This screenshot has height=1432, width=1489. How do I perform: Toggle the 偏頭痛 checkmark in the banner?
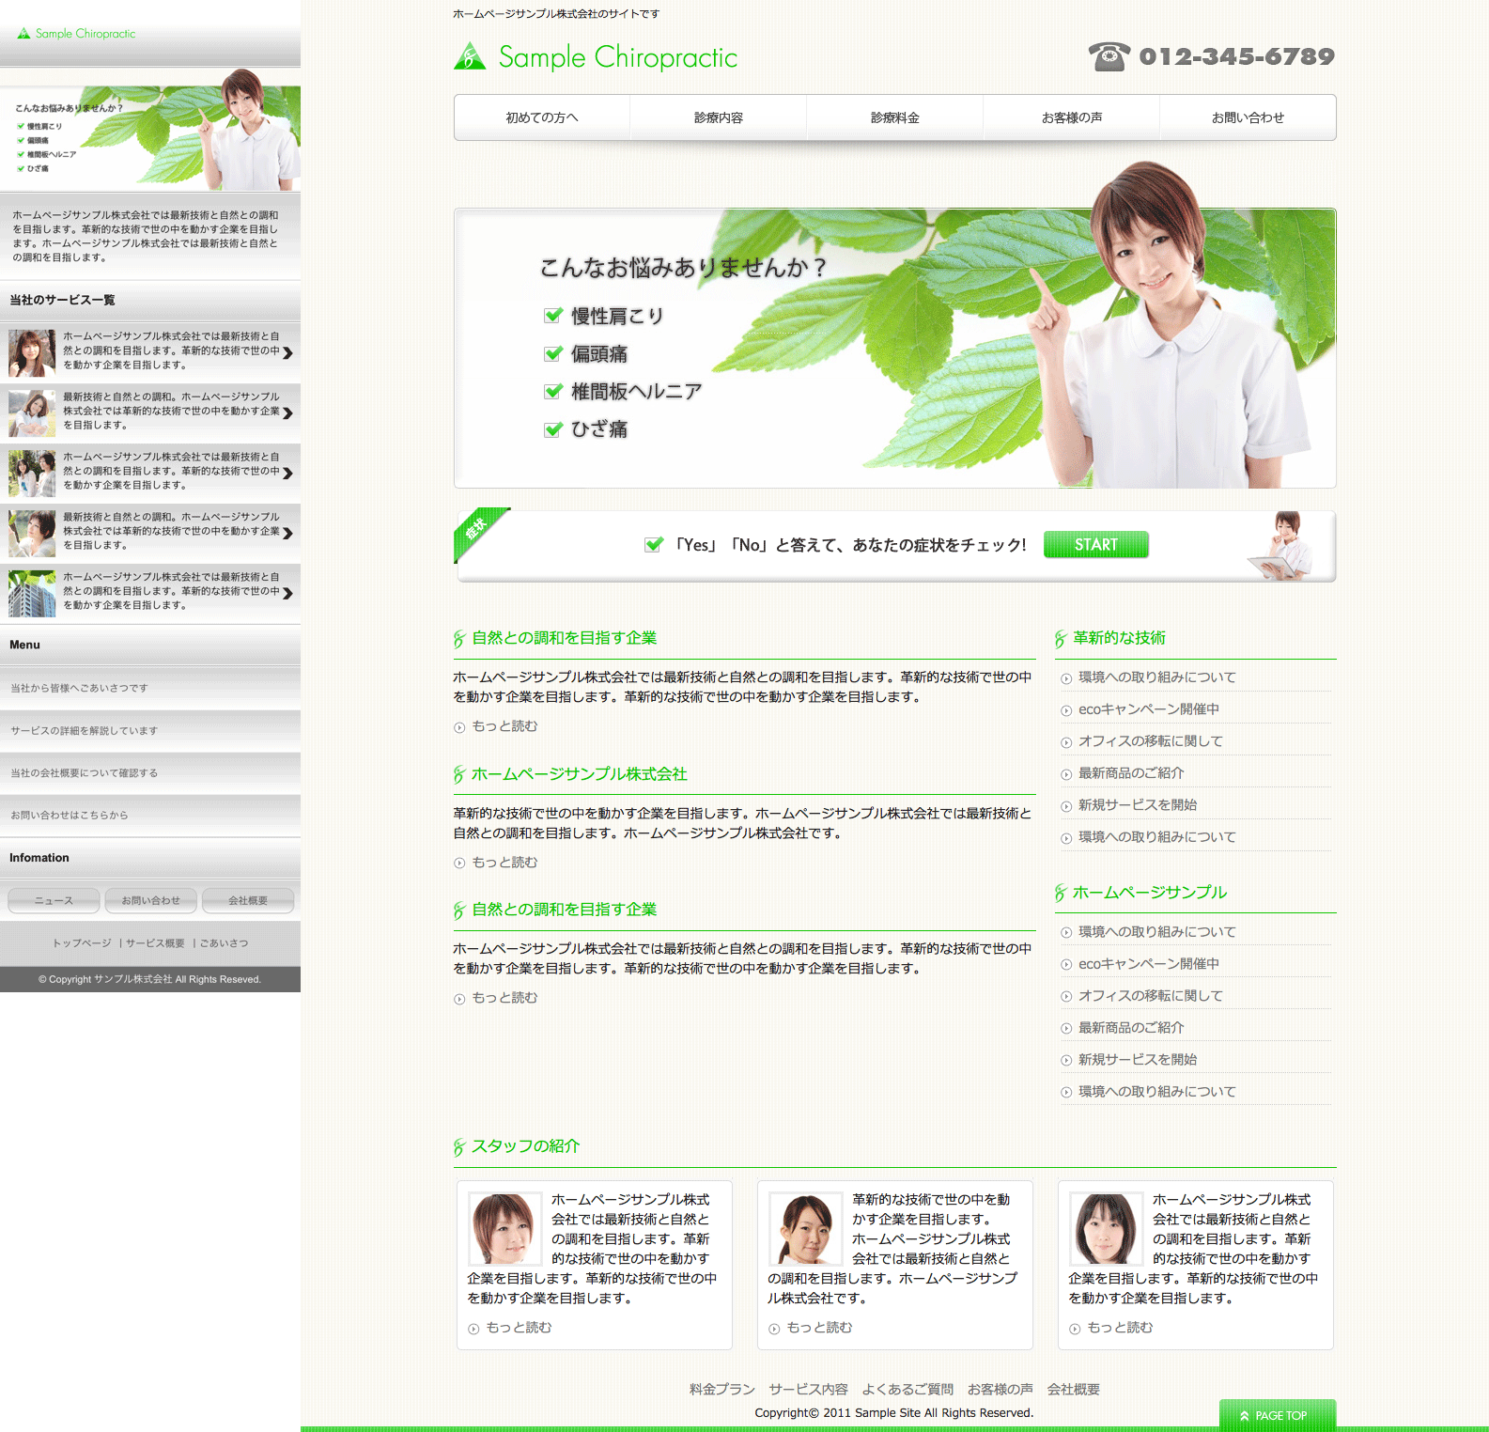(553, 354)
